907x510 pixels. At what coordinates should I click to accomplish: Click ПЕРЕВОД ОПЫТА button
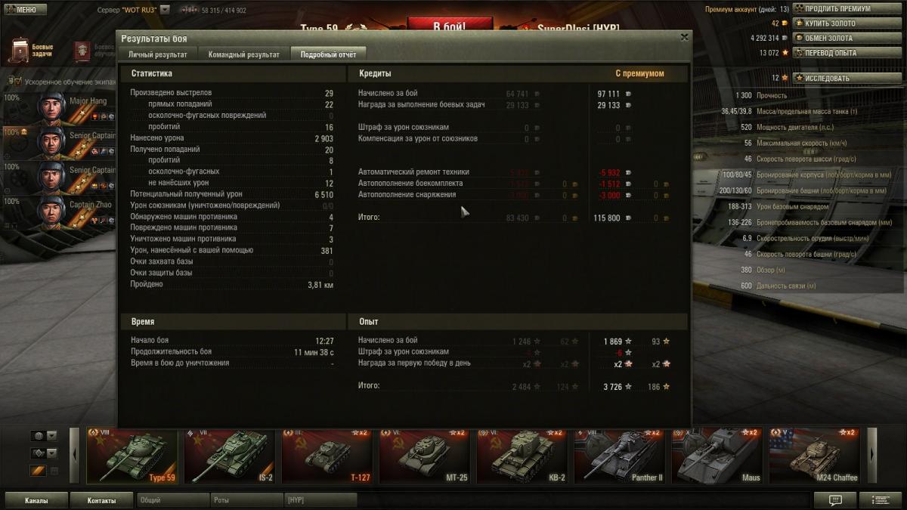tap(847, 53)
